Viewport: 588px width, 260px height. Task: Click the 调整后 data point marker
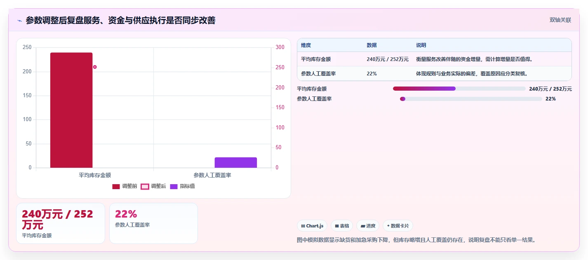(x=95, y=67)
